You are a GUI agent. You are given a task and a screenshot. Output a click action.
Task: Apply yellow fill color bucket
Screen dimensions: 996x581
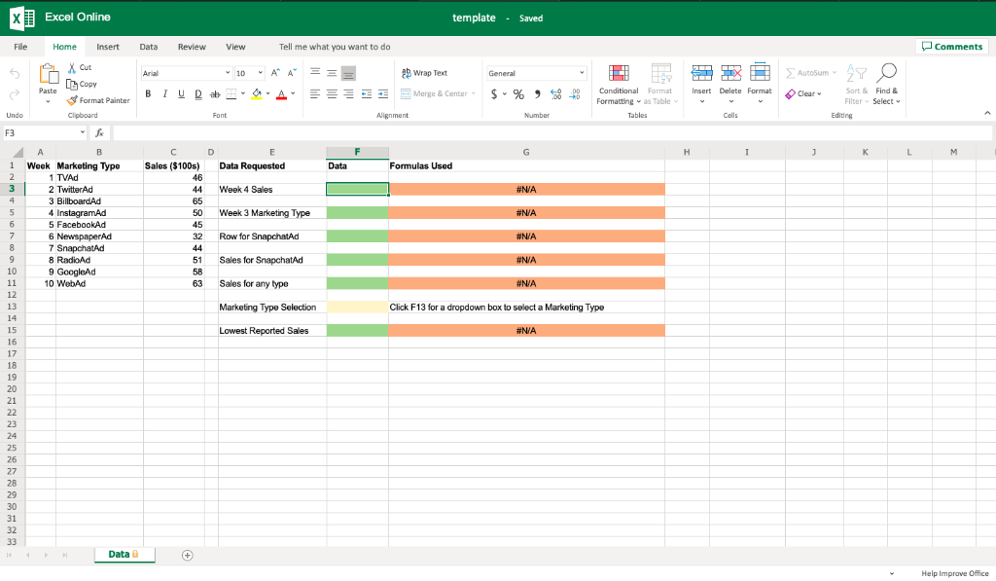coord(257,94)
